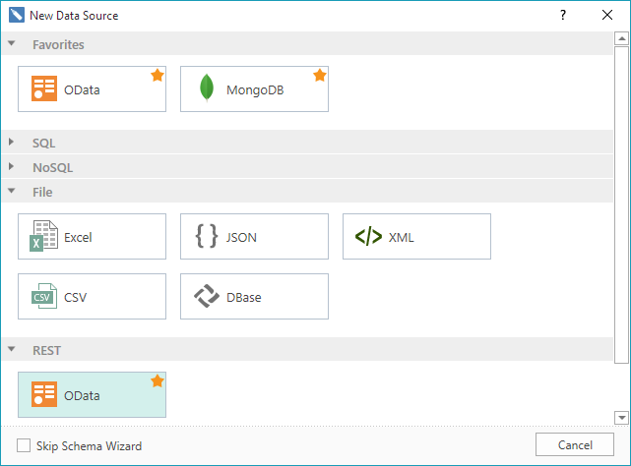Click the SQL header label
631x466 pixels.
tap(44, 144)
